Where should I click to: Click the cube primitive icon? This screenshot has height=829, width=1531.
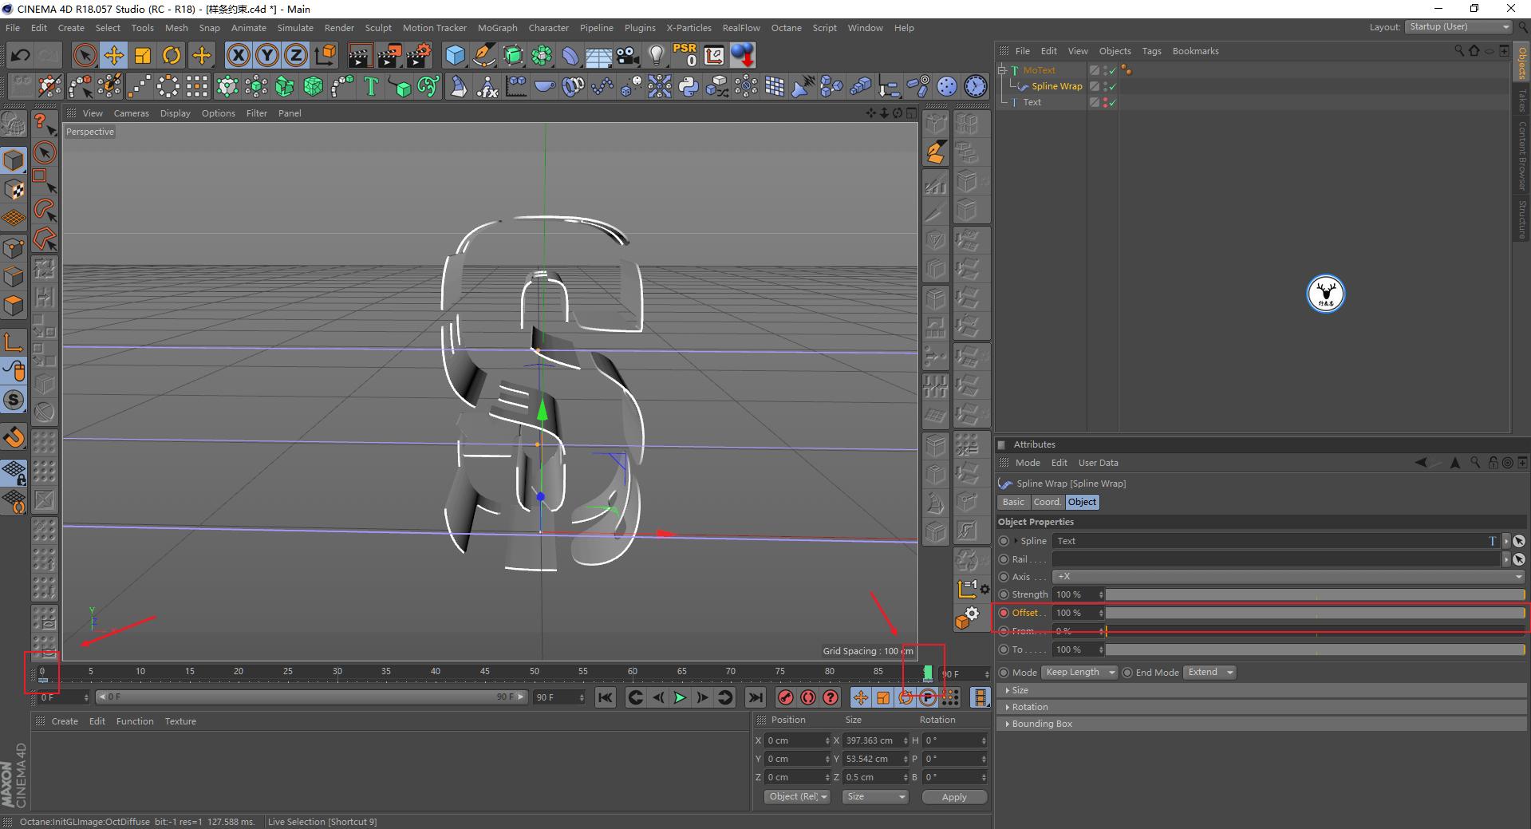click(454, 55)
